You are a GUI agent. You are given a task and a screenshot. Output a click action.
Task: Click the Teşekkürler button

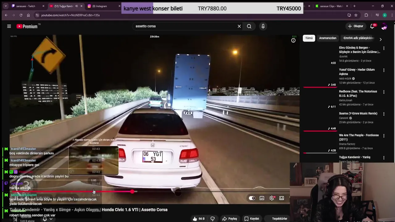(x=280, y=219)
